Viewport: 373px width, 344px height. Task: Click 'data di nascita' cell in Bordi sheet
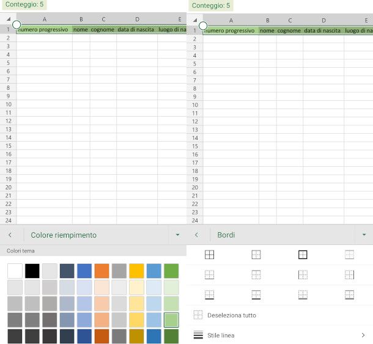(x=323, y=31)
